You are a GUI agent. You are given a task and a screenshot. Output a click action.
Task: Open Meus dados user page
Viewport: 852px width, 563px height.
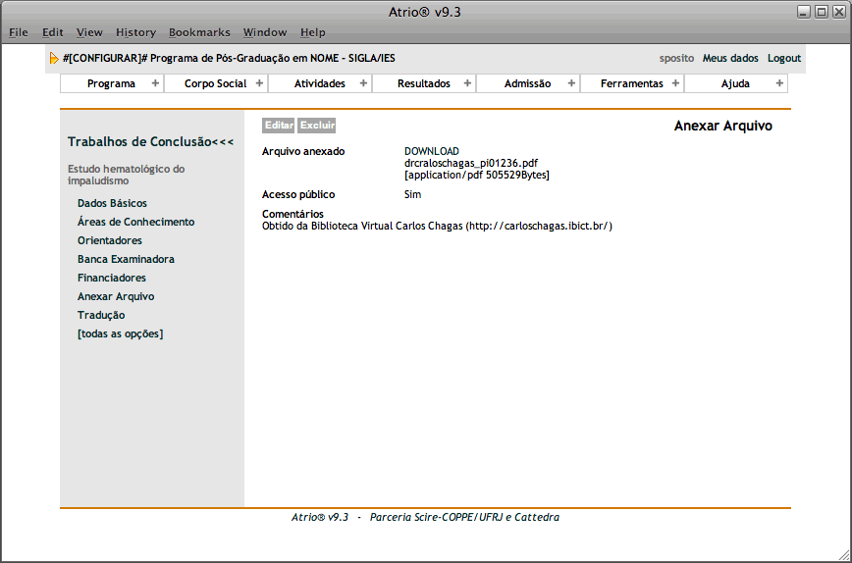coord(730,58)
